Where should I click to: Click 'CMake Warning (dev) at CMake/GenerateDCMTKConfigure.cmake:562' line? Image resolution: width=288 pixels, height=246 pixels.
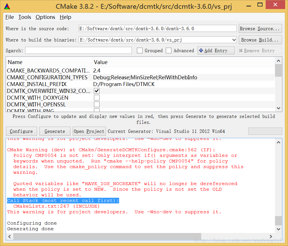click(x=111, y=150)
